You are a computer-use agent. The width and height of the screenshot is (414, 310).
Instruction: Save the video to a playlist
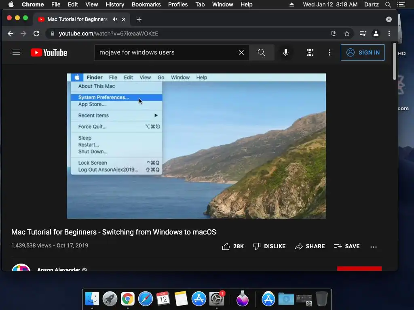[346, 246]
